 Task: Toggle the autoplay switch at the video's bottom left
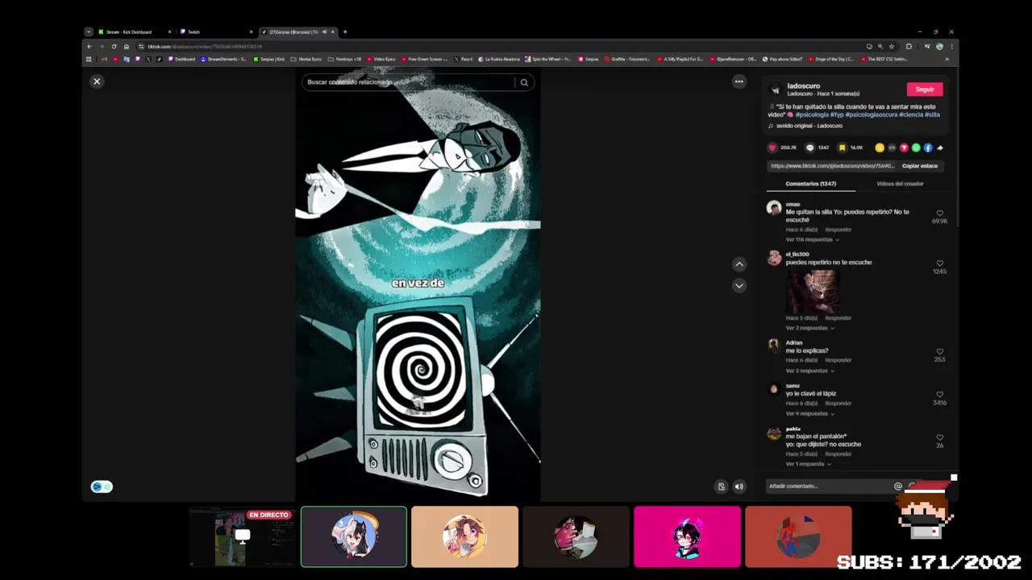point(102,487)
